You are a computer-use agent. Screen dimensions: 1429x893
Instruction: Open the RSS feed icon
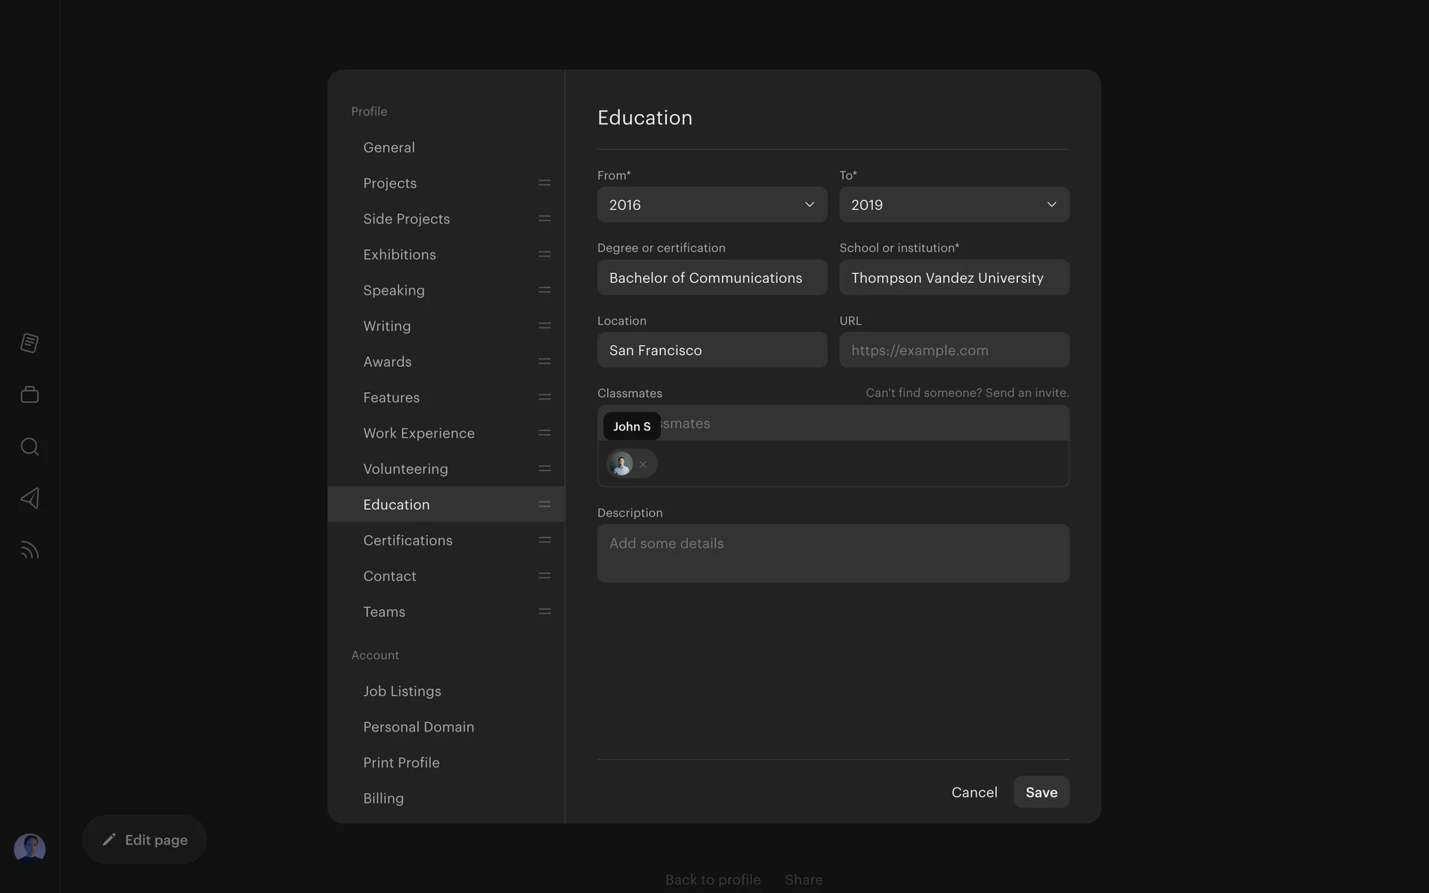point(30,550)
